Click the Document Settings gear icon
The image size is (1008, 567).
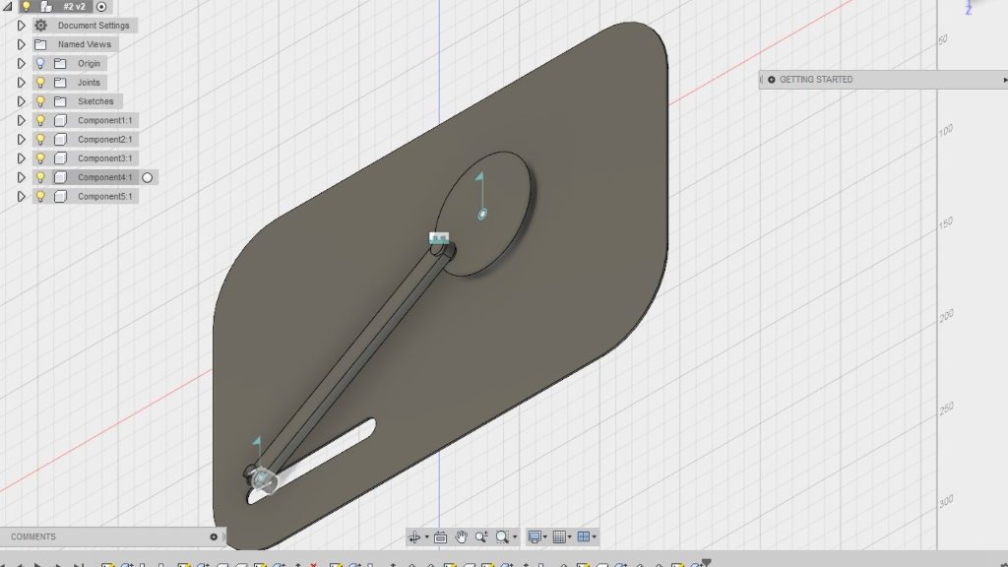pyautogui.click(x=39, y=25)
